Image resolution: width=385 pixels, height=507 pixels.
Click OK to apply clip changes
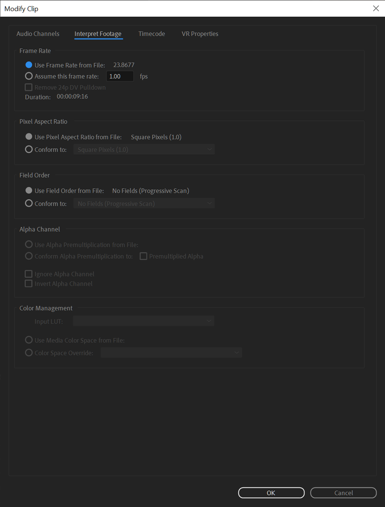click(271, 493)
